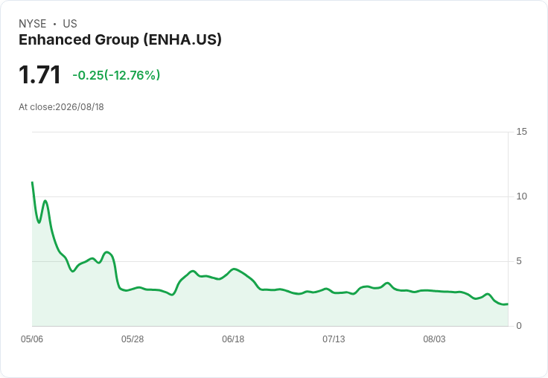This screenshot has height=378, width=548.
Task: Click the 15 price axis label
Action: point(521,132)
